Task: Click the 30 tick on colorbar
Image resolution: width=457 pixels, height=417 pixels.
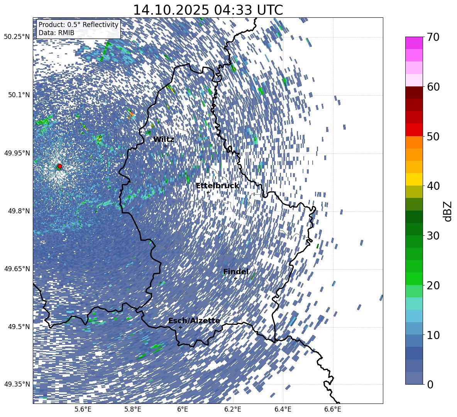Action: click(x=433, y=236)
